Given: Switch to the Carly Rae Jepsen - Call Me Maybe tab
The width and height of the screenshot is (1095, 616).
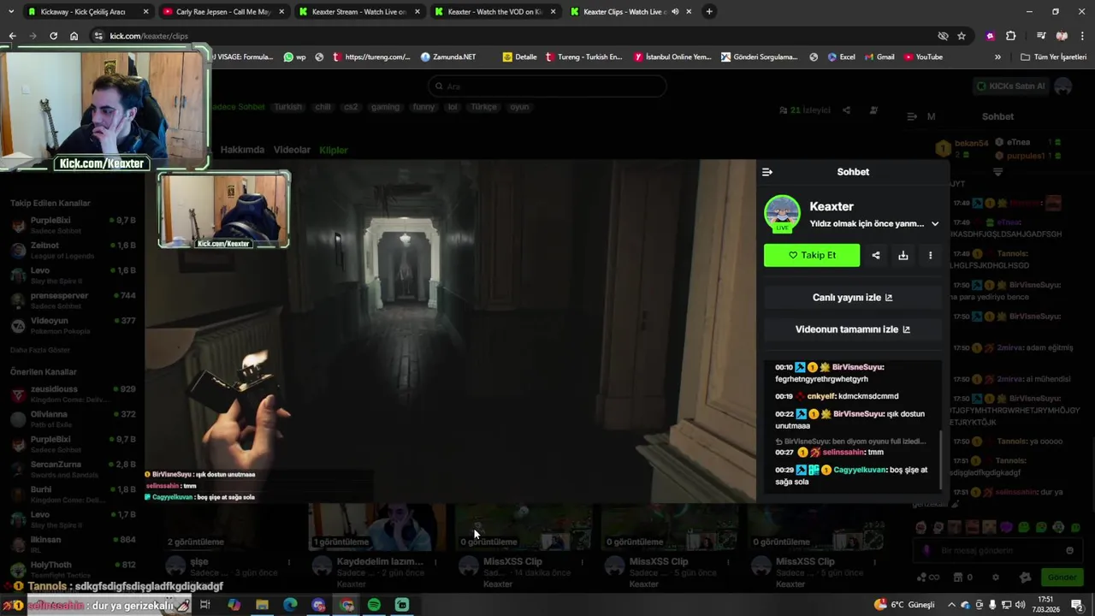Looking at the screenshot, I should tap(222, 12).
